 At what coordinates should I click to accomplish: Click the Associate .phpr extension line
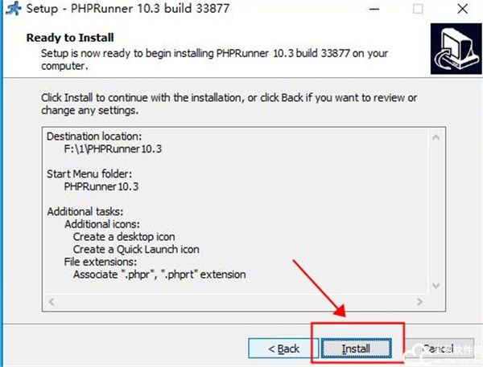(159, 274)
